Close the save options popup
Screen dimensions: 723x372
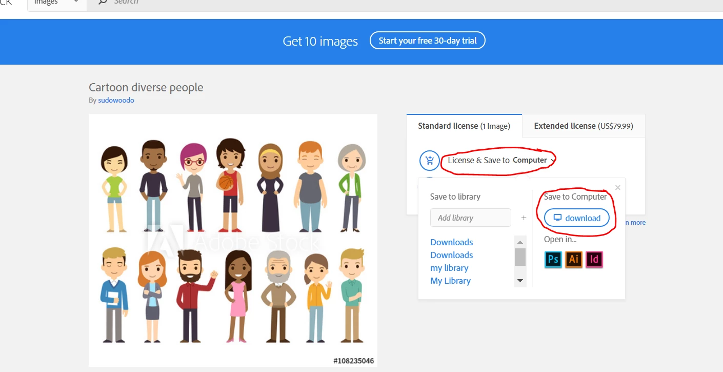pyautogui.click(x=617, y=187)
